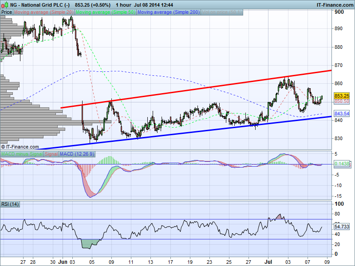Click the IT-Finance.com link at top right
This screenshot has width=355, height=266.
[x=335, y=4]
